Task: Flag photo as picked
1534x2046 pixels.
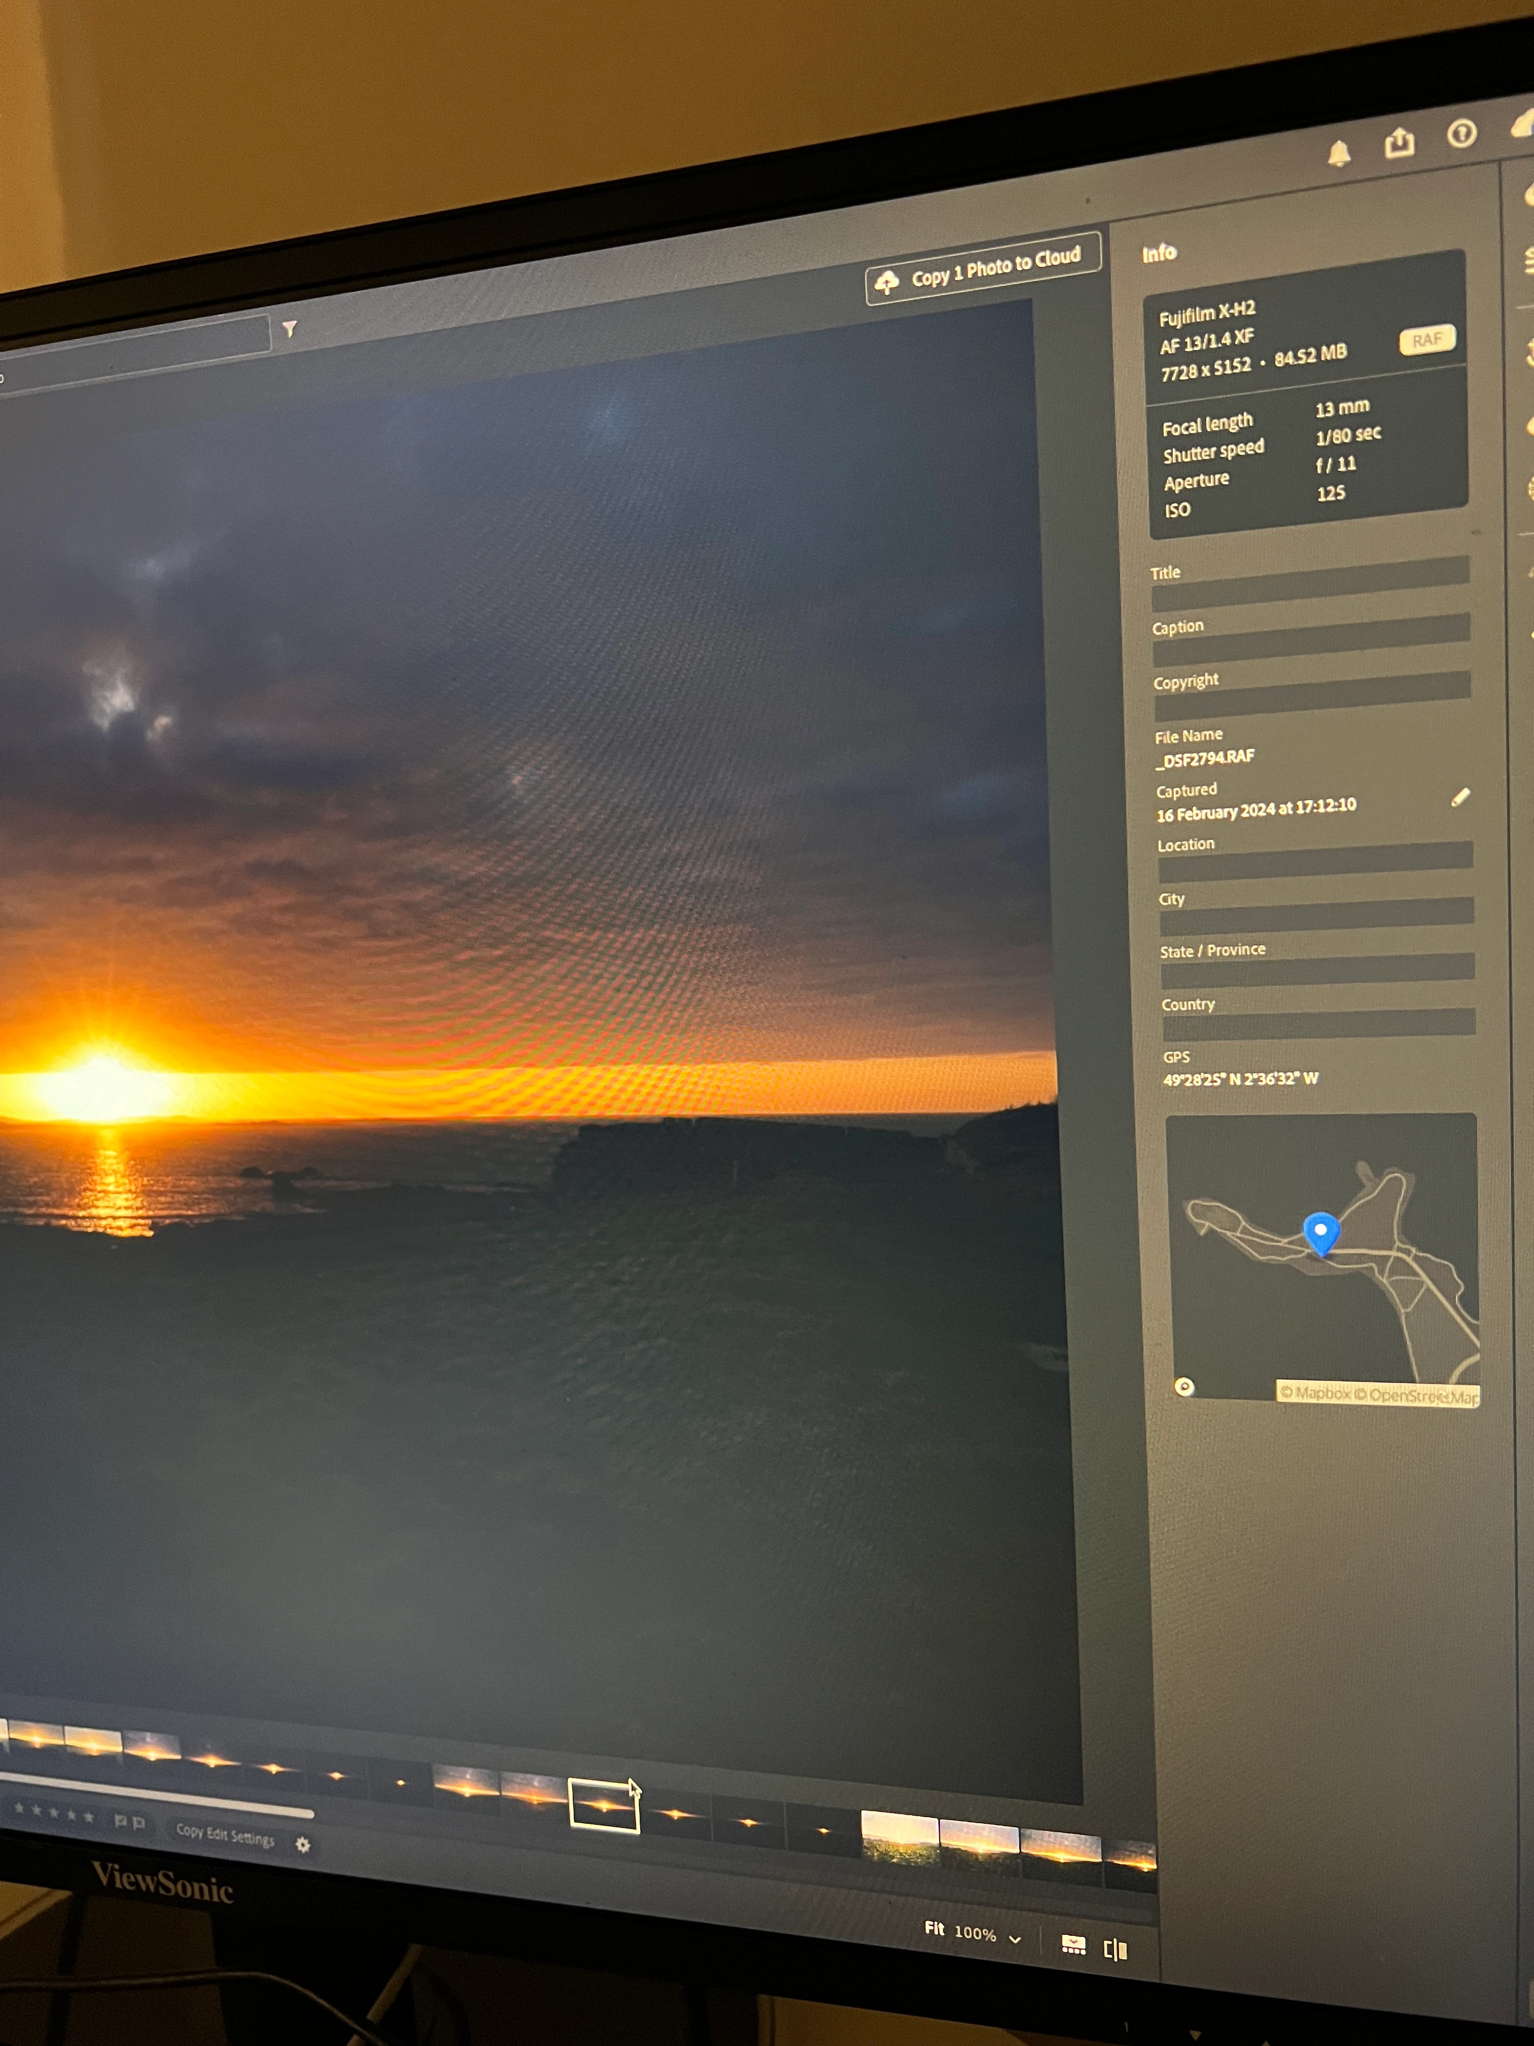Action: pyautogui.click(x=120, y=1821)
